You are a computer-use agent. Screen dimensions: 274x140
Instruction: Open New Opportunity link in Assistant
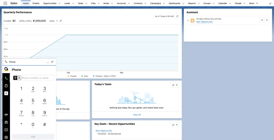point(204,22)
